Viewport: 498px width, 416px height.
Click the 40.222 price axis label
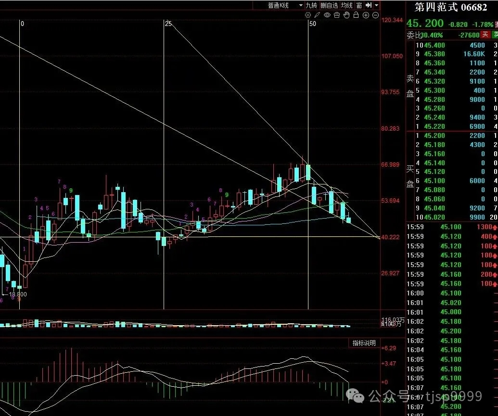pyautogui.click(x=390, y=237)
